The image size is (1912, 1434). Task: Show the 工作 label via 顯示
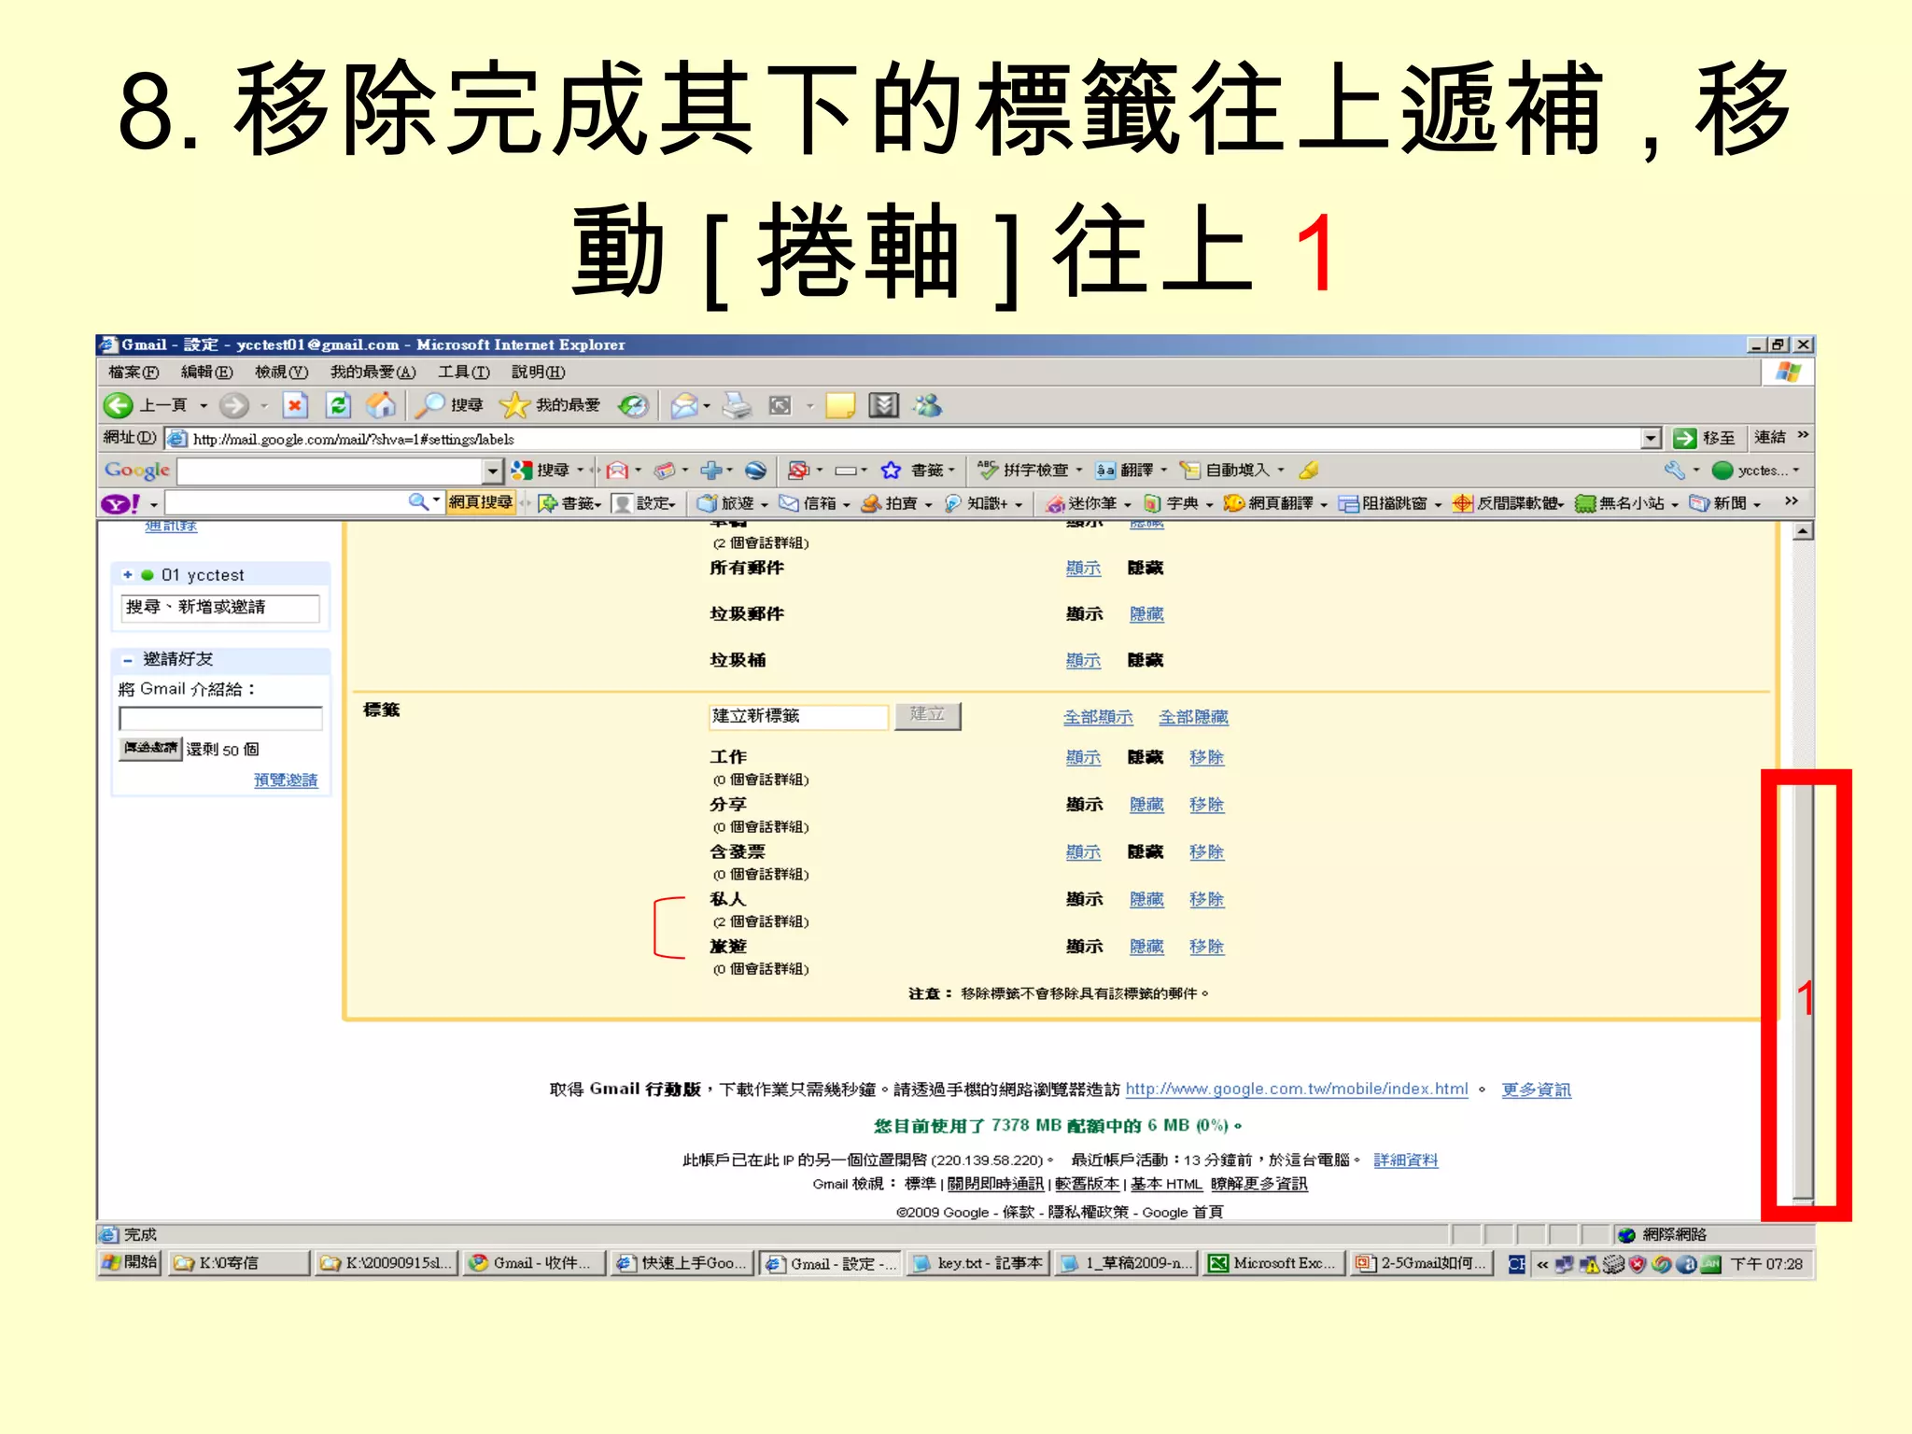pos(1083,757)
